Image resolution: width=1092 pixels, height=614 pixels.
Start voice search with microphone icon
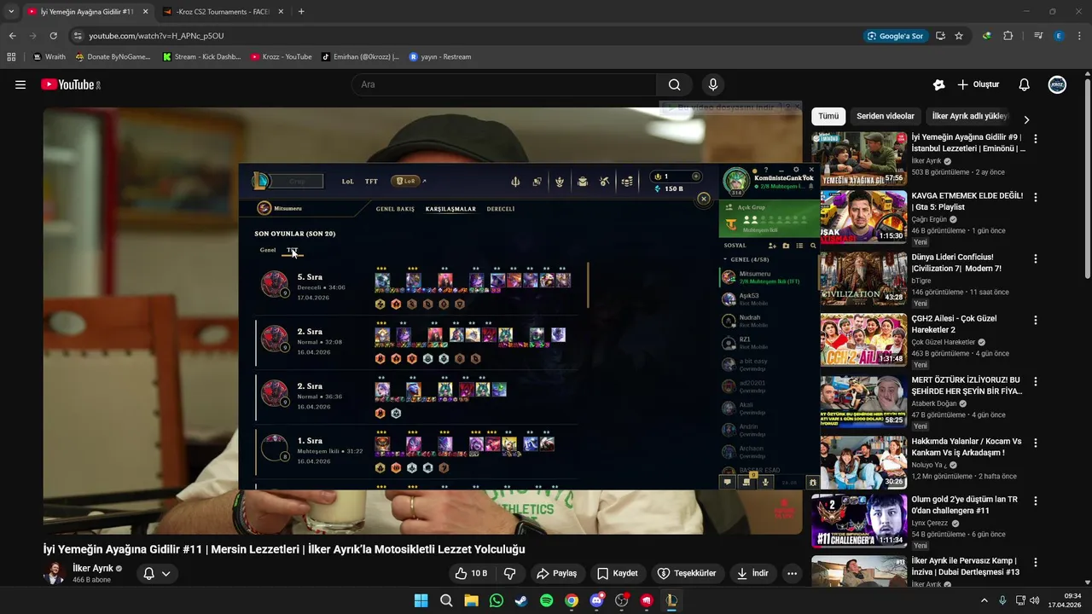click(713, 84)
